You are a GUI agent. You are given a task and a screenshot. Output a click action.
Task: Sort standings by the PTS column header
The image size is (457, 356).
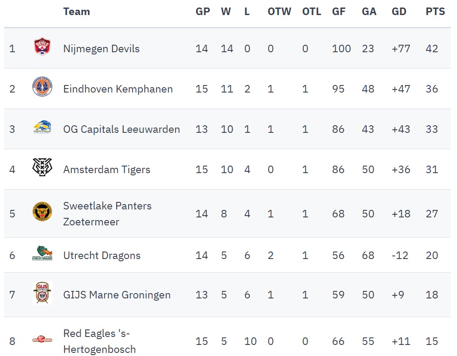[435, 12]
